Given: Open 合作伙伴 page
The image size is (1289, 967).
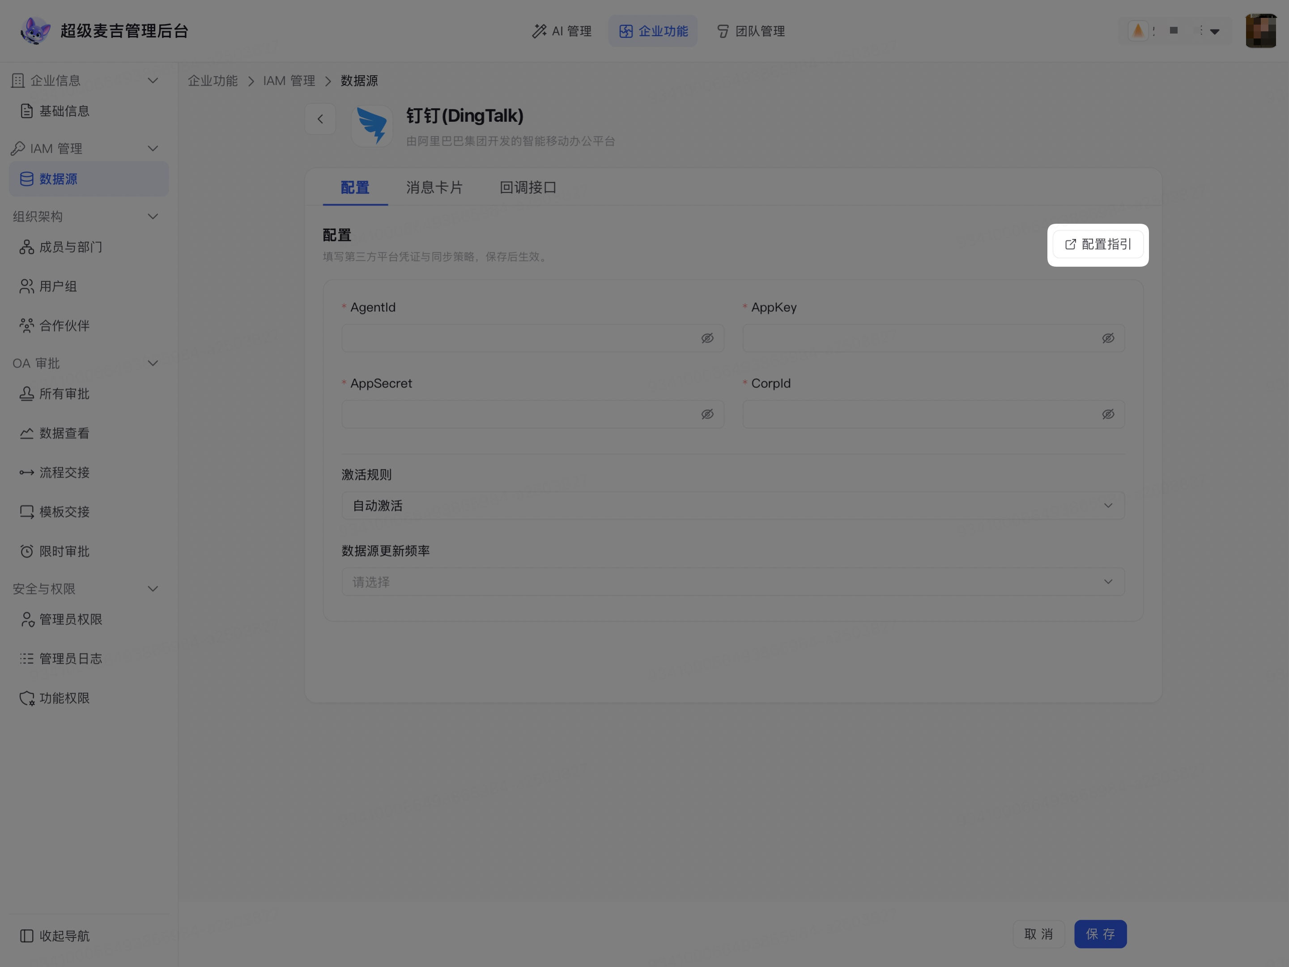Looking at the screenshot, I should tap(89, 325).
